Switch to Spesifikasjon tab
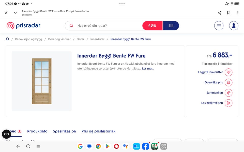 point(64,131)
